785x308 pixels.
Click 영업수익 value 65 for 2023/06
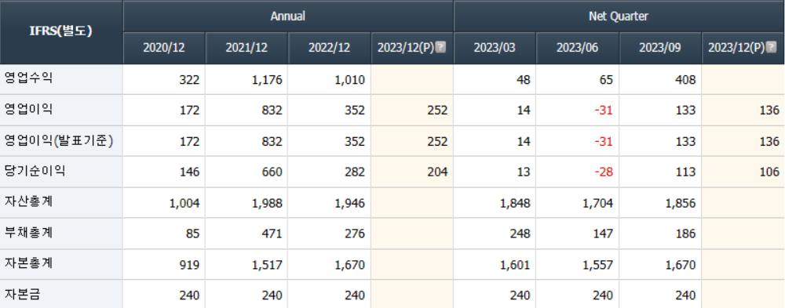click(606, 79)
